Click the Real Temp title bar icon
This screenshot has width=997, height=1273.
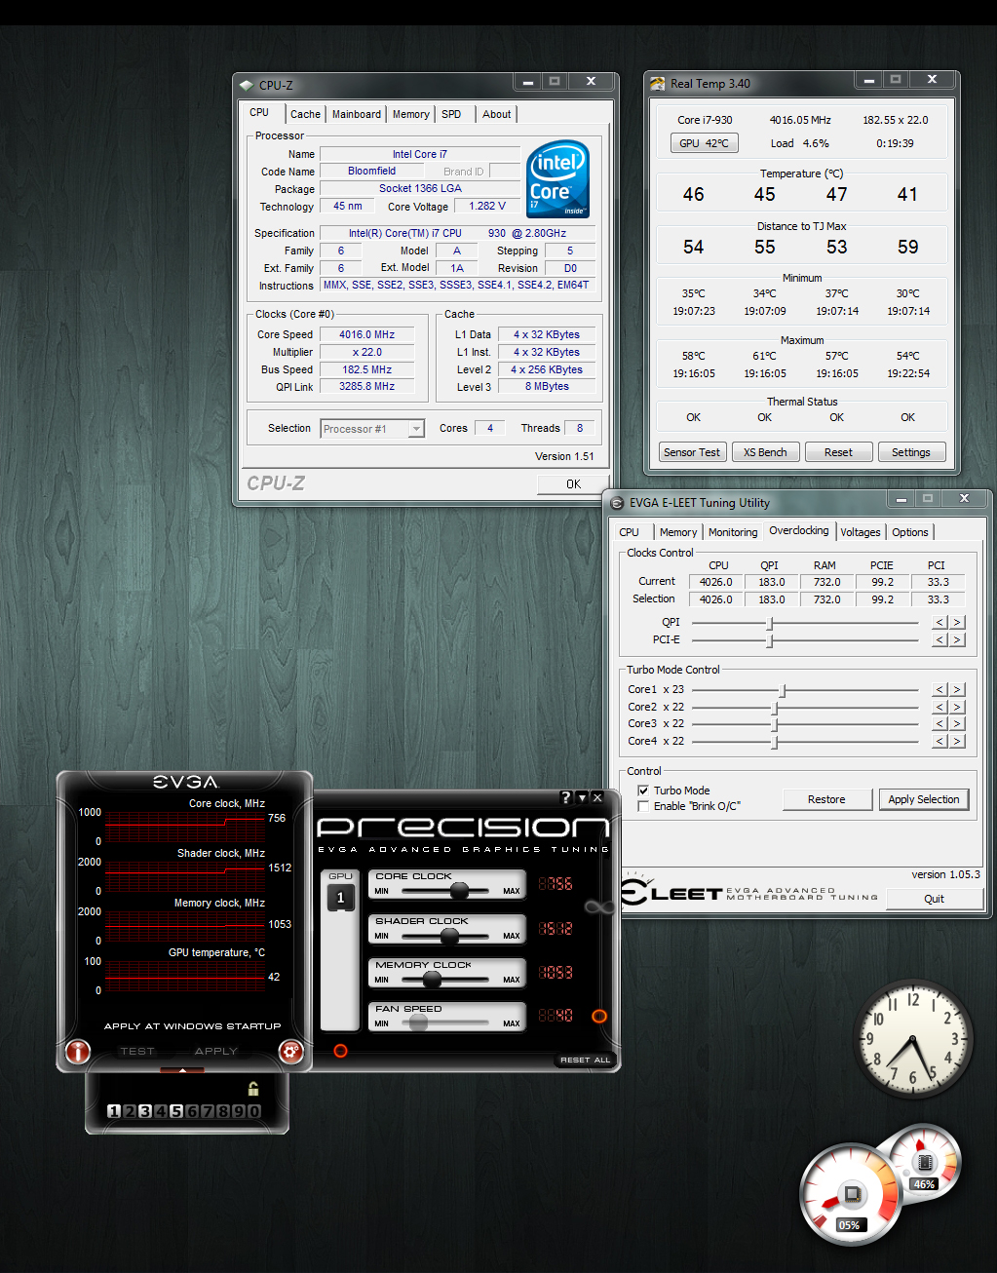coord(658,84)
